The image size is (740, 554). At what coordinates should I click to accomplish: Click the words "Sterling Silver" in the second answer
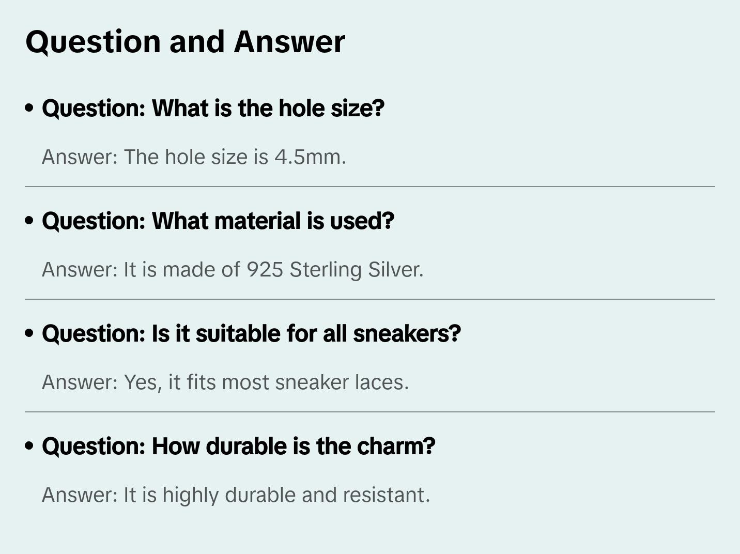click(x=356, y=270)
